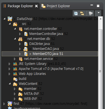Click the MemberController.java file icon
The image size is (105, 109).
[26, 34]
